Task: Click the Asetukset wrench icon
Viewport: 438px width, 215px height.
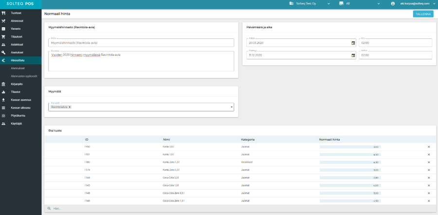Action: pos(3,53)
